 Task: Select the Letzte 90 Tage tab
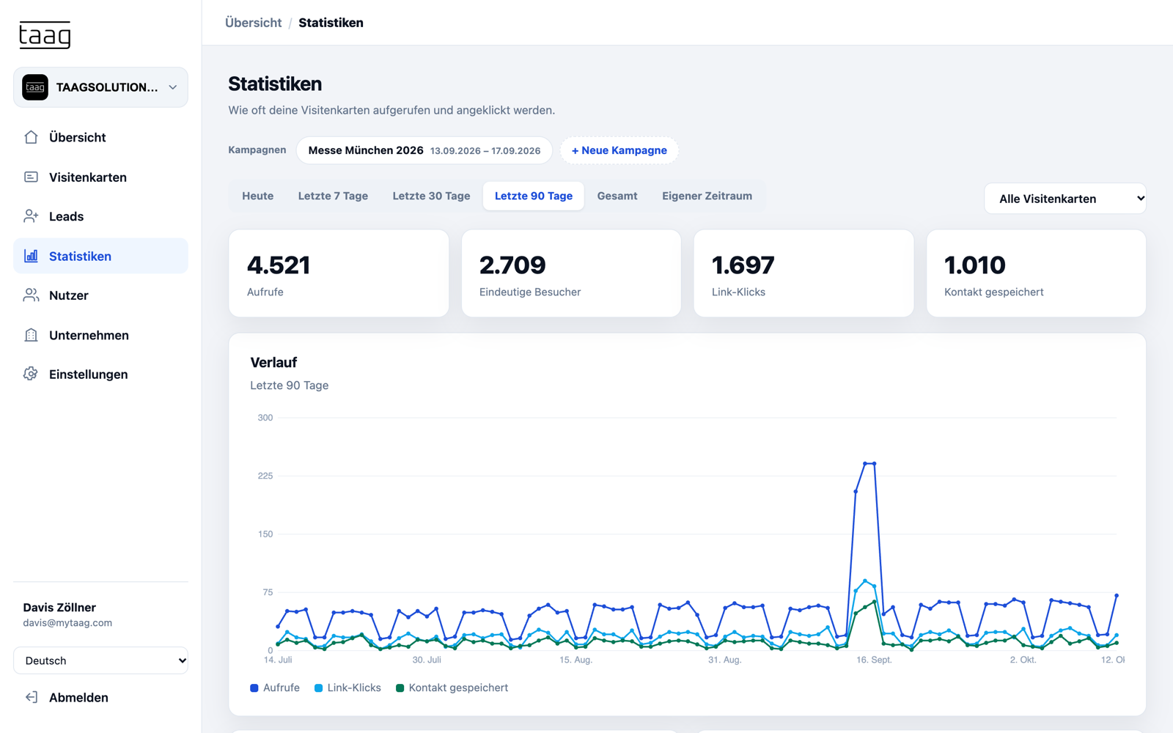(x=534, y=196)
